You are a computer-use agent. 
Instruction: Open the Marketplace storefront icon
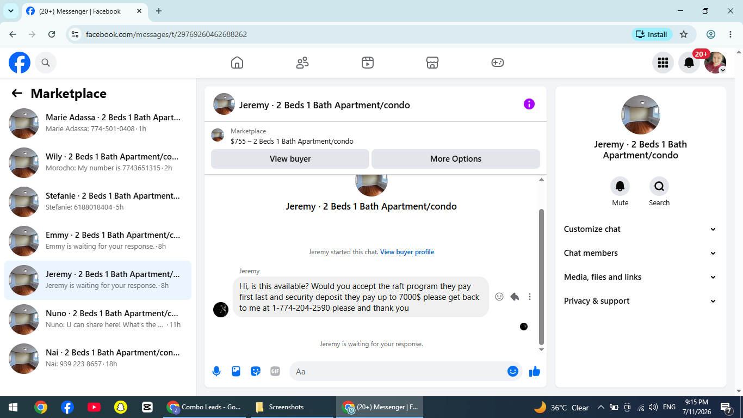click(x=432, y=63)
